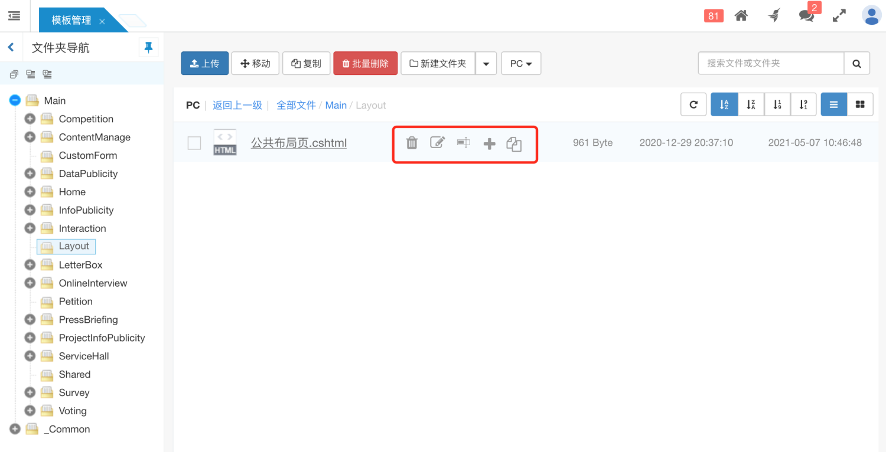The height and width of the screenshot is (452, 886).
Task: Refresh the file list
Action: 693,104
